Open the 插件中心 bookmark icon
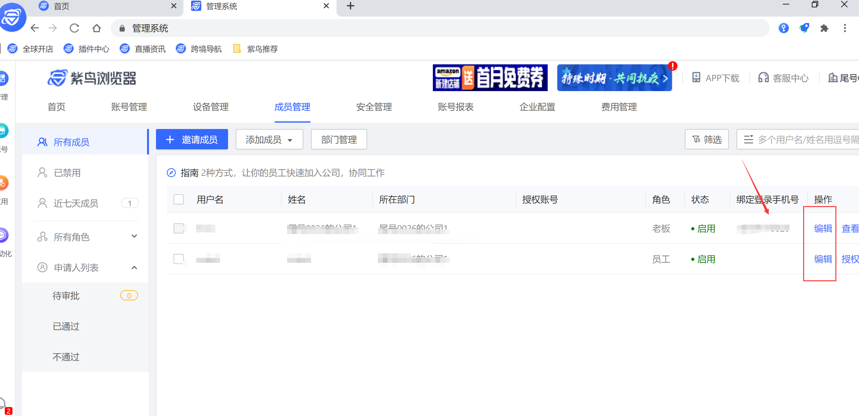 pos(68,49)
